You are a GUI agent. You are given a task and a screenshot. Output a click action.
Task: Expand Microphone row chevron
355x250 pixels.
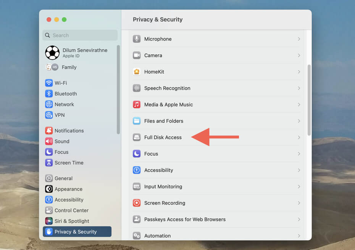click(299, 39)
